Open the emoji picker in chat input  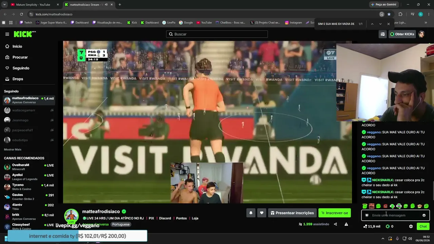click(424, 215)
